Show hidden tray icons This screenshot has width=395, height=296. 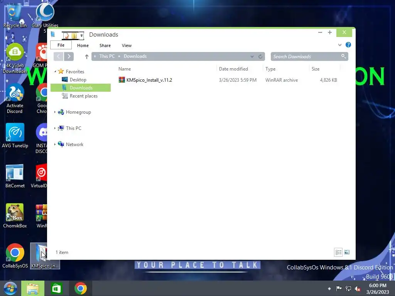click(x=329, y=288)
